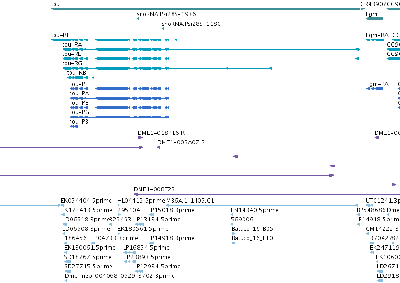Click the IP15018.3prime EST label
The height and width of the screenshot is (283, 400).
coord(172,210)
